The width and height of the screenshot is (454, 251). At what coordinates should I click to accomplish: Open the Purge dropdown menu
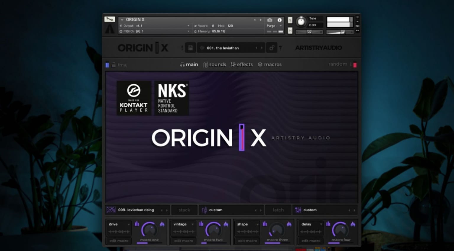click(x=274, y=26)
